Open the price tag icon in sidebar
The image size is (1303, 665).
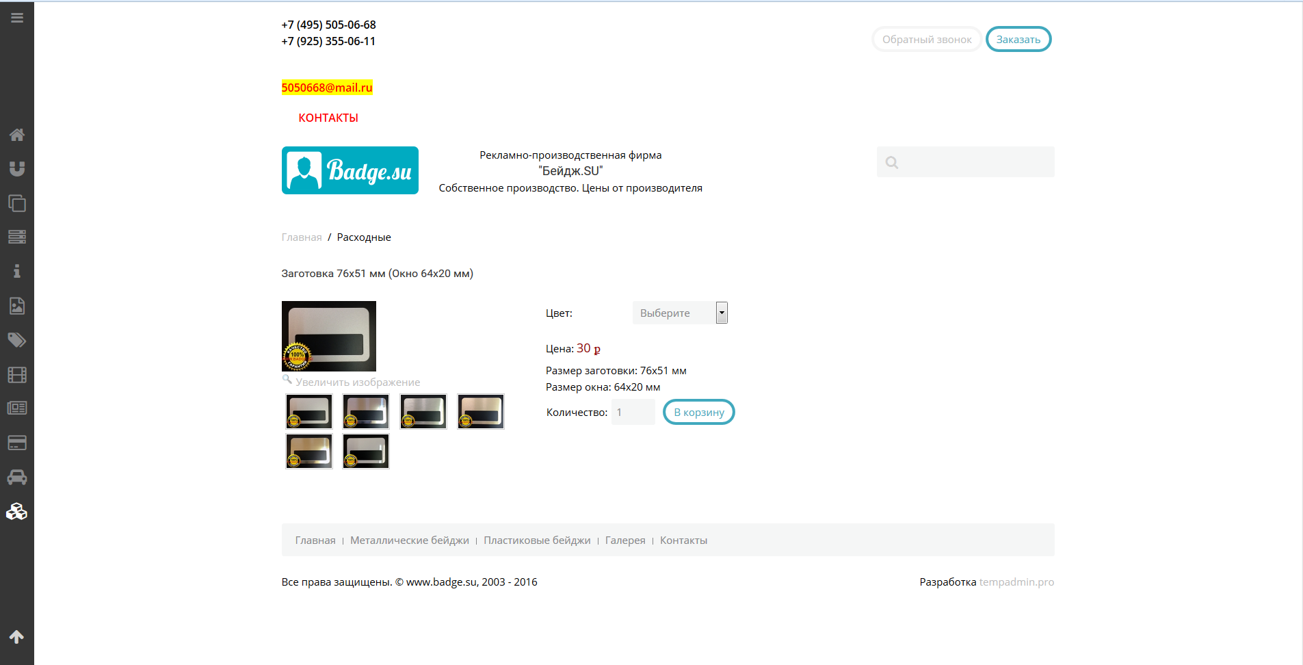[x=17, y=340]
